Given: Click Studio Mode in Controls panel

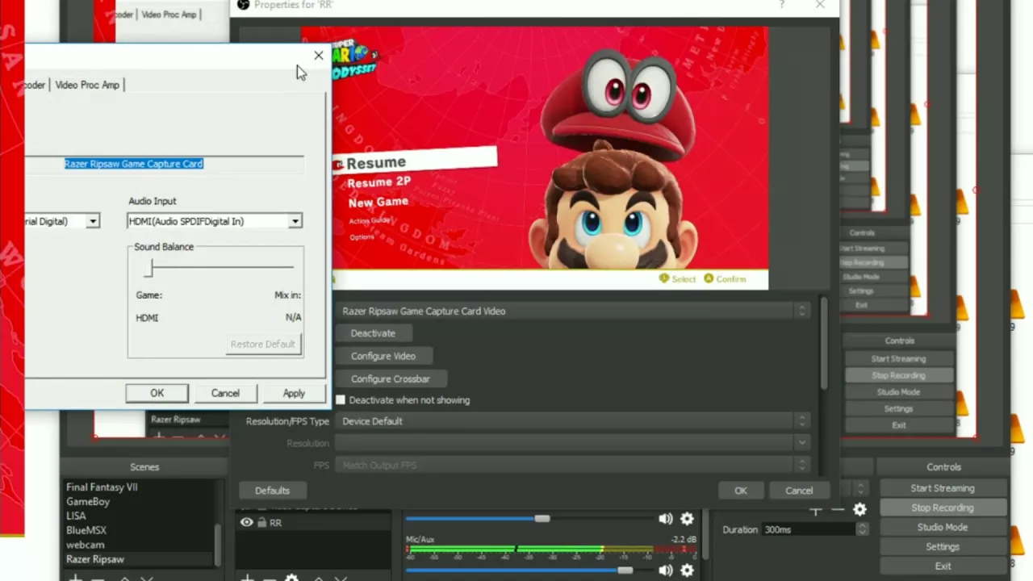Looking at the screenshot, I should (x=943, y=527).
